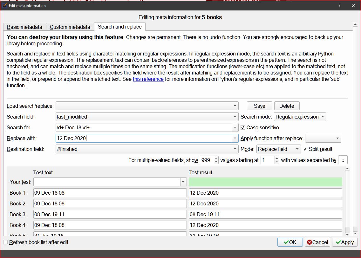Increase the values starting at spinner
Image resolution: width=361 pixels, height=258 pixels.
[277, 158]
